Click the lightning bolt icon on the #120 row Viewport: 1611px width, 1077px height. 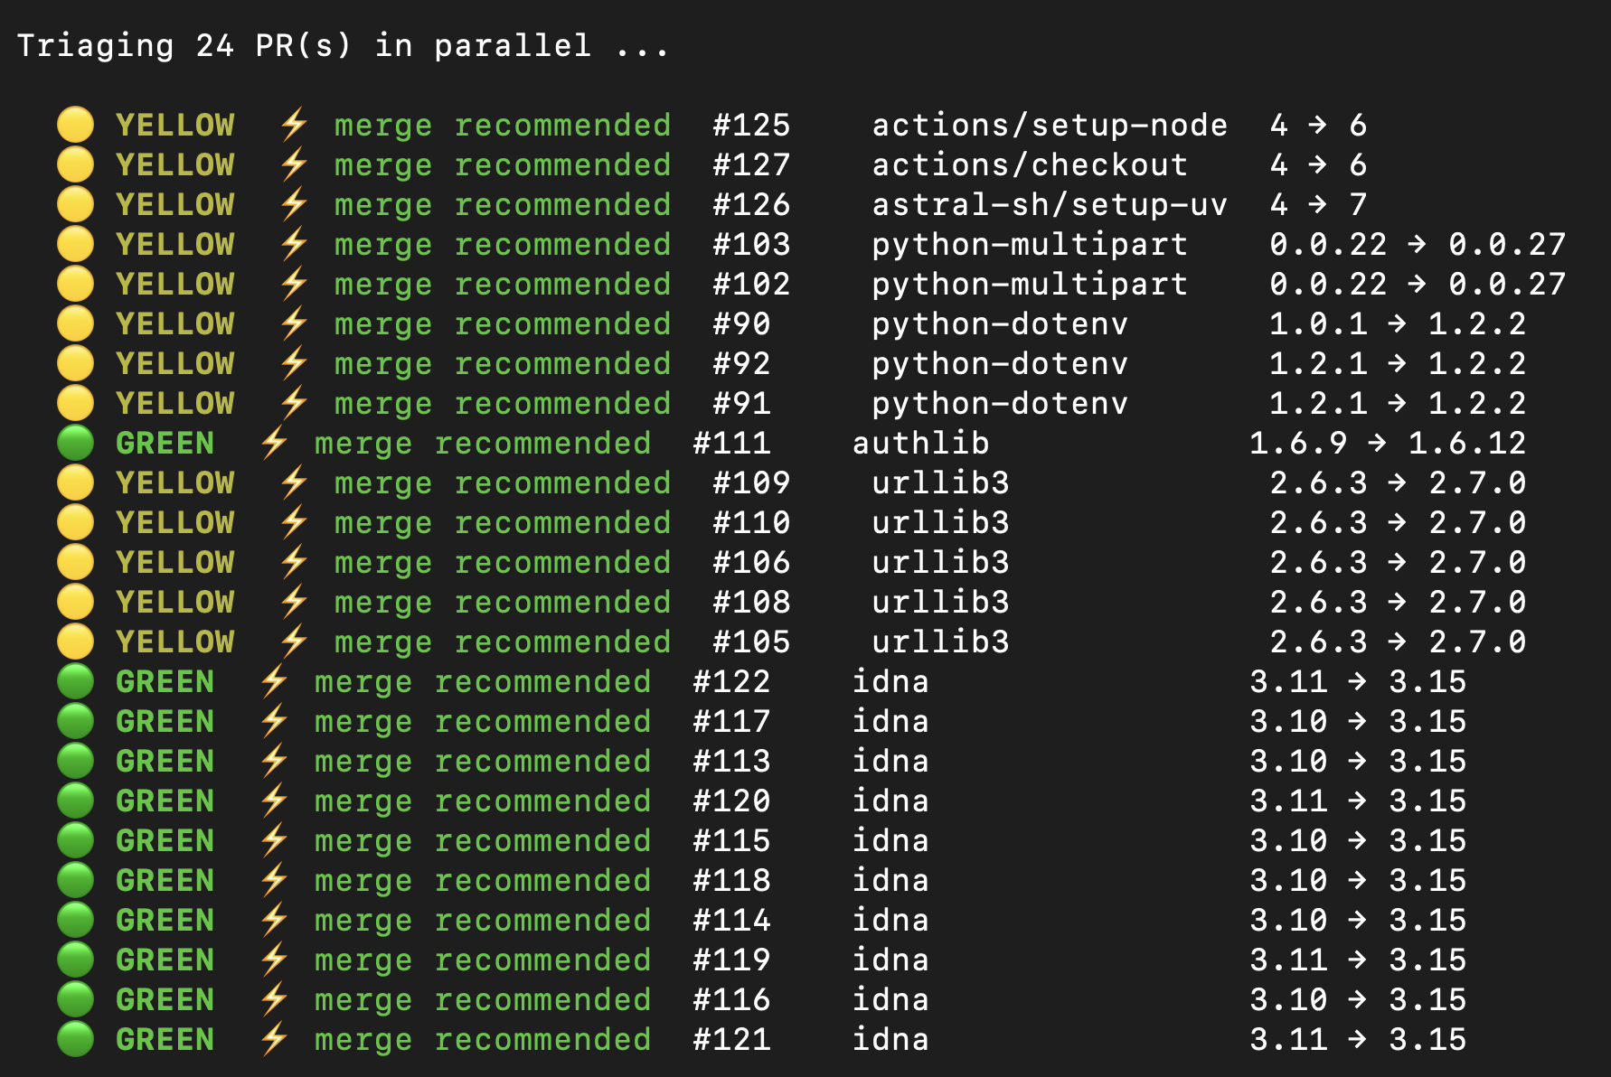point(274,801)
